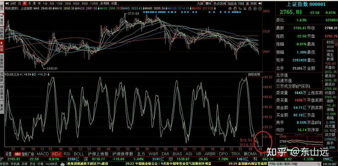338x166 pixels.
Task: Select the MACD indicator tab
Action: coord(43,154)
